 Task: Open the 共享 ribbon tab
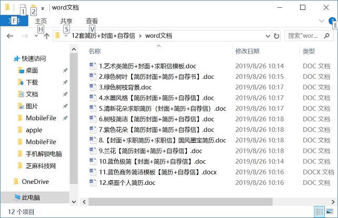(66, 21)
